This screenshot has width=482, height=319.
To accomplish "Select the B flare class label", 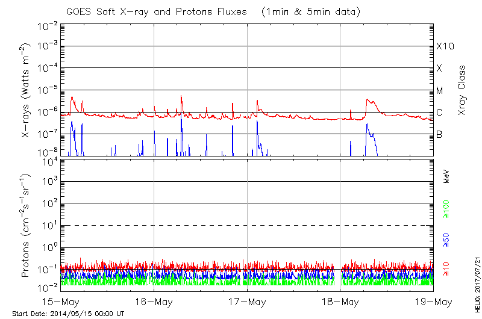I will (439, 134).
